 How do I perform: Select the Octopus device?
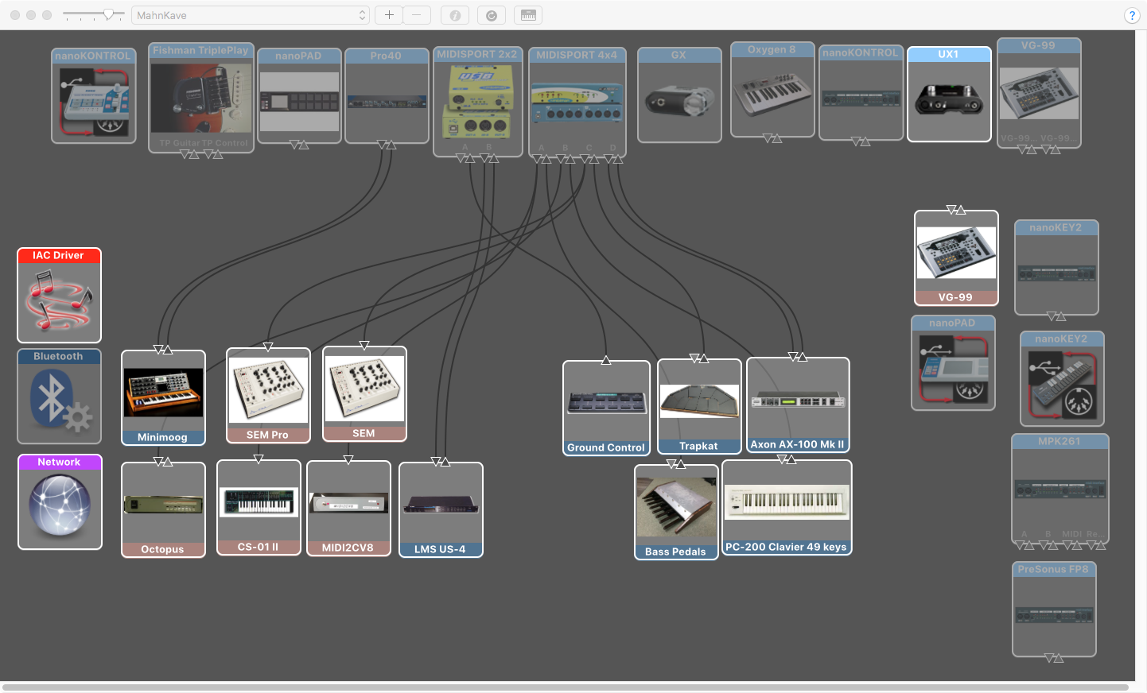click(163, 509)
